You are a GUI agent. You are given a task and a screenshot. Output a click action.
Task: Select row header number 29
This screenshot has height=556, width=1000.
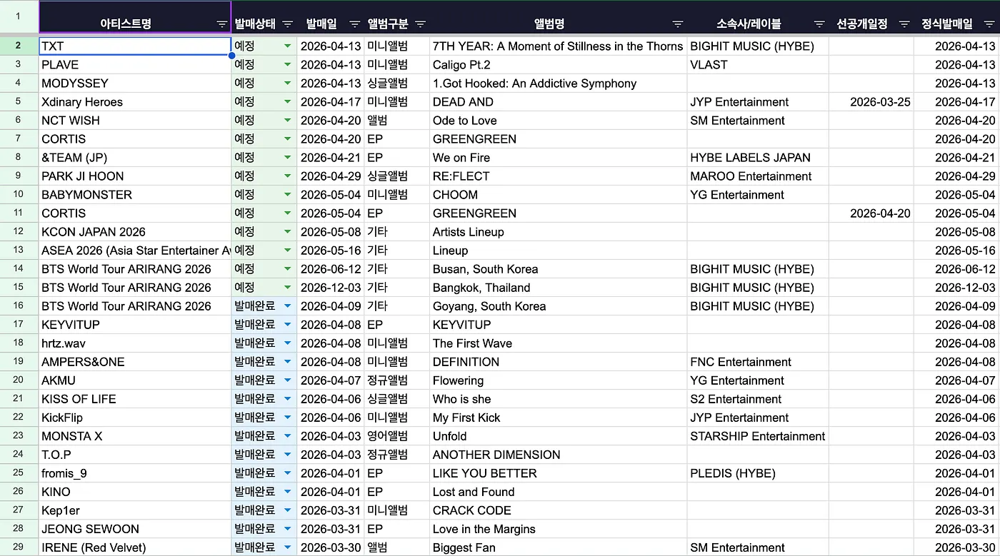tap(19, 547)
